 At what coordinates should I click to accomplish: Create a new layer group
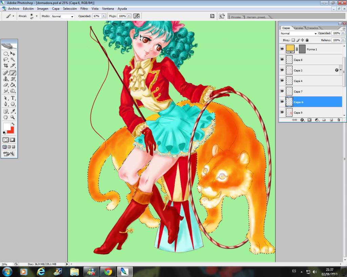[324, 120]
